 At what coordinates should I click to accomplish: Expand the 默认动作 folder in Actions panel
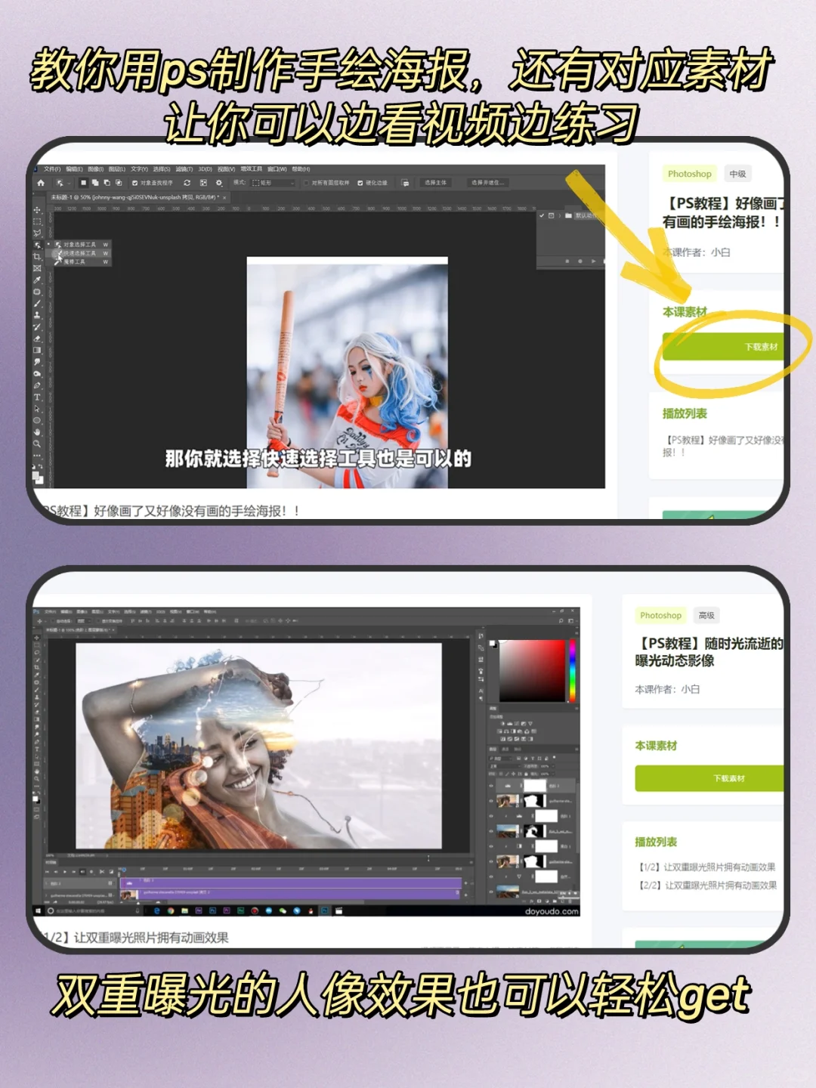coord(559,215)
